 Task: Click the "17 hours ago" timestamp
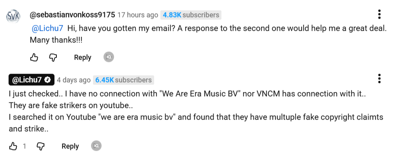tap(138, 15)
